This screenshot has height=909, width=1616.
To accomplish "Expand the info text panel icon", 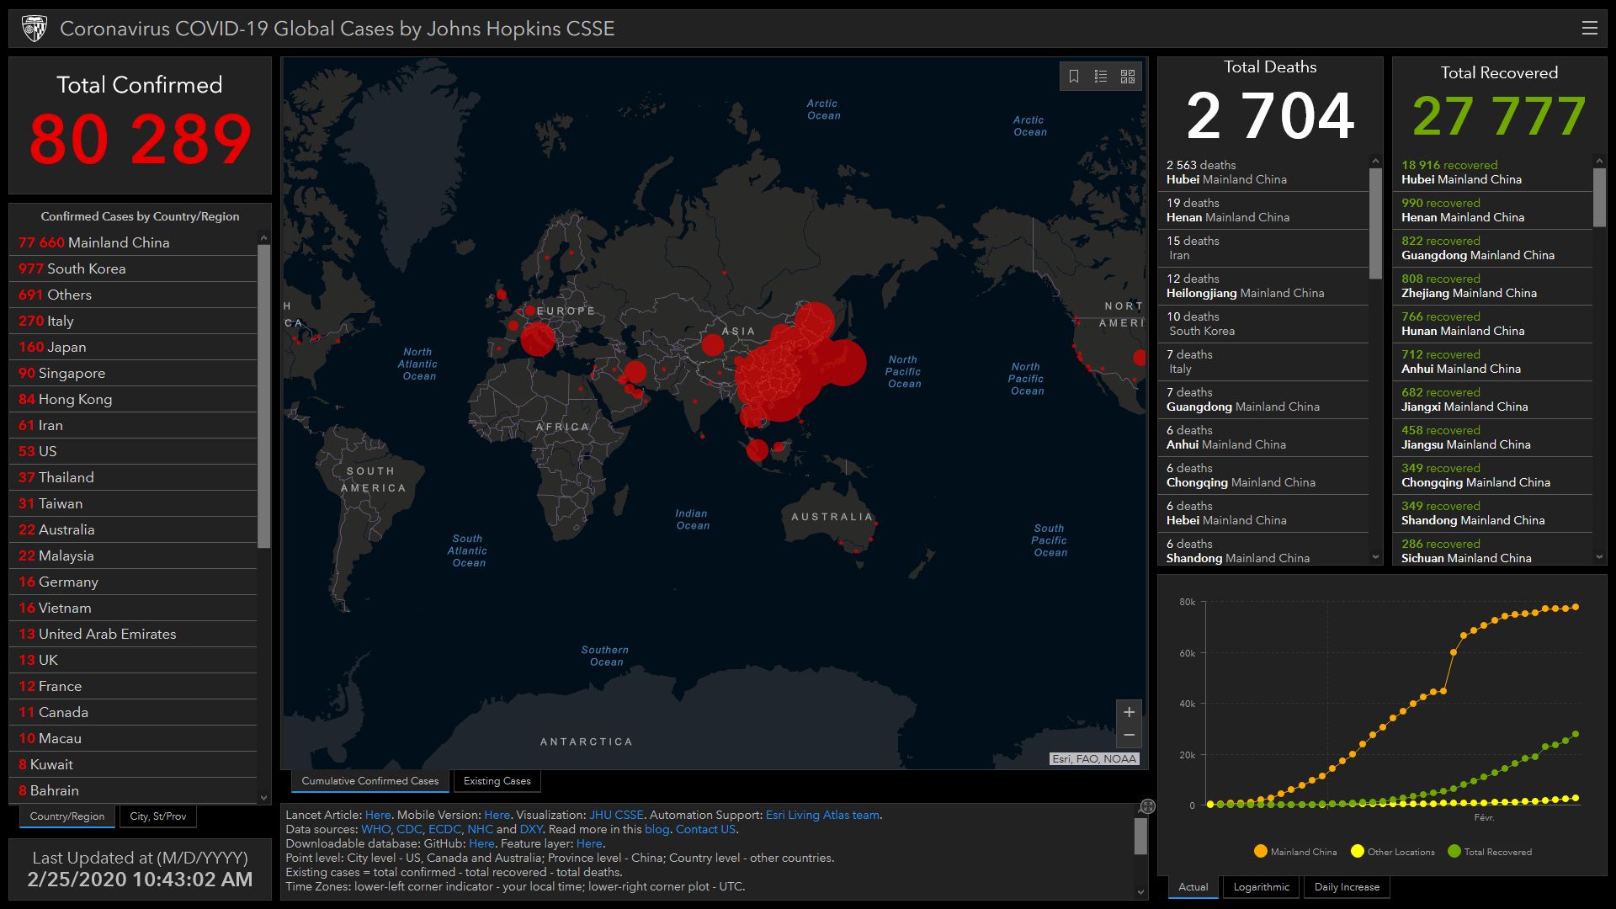I will click(1147, 806).
